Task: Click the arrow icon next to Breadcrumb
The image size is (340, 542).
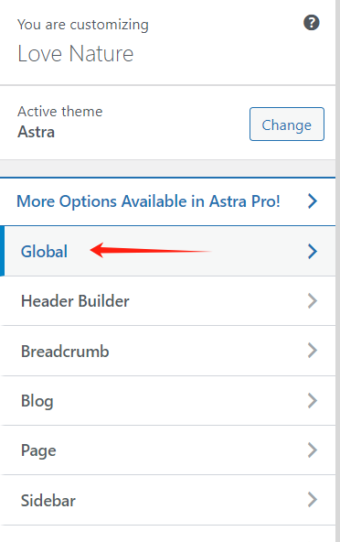Action: 313,351
